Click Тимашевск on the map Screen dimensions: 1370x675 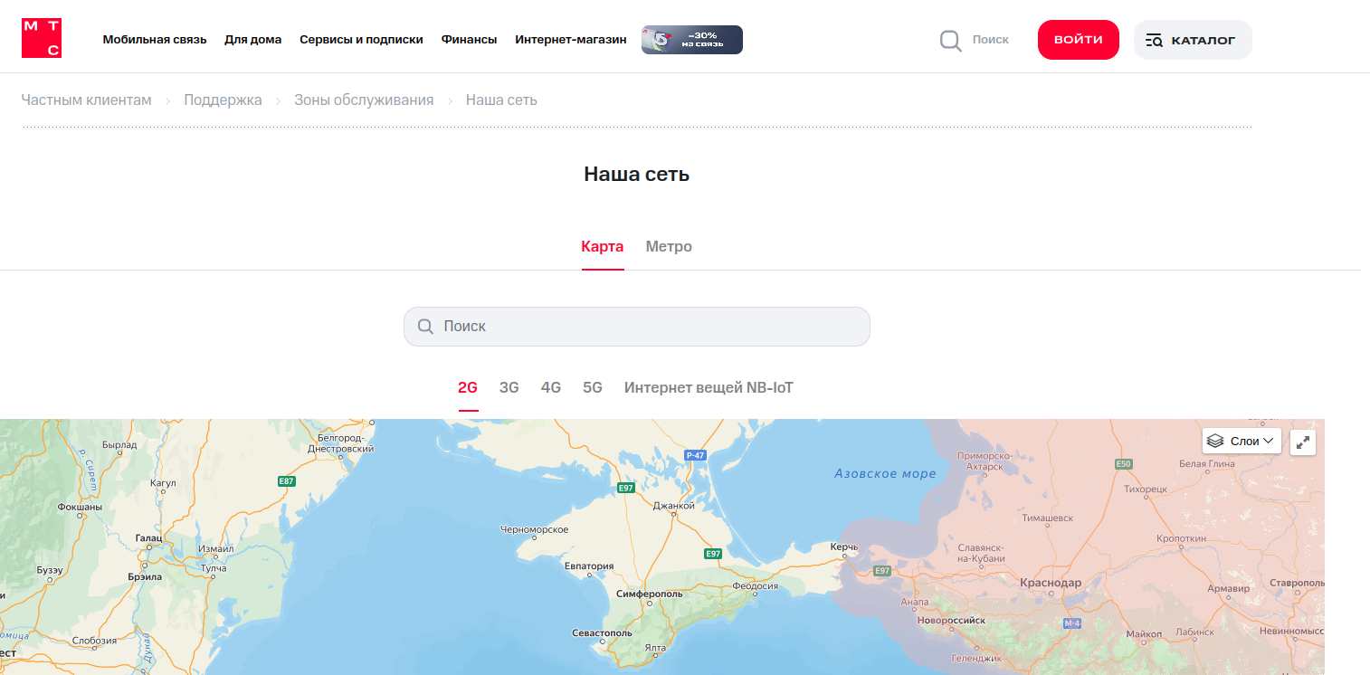[x=1047, y=518]
